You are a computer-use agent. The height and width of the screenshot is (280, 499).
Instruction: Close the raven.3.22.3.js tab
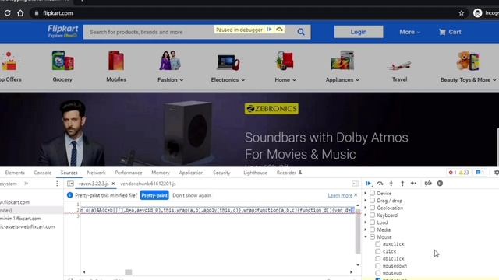pyautogui.click(x=113, y=184)
